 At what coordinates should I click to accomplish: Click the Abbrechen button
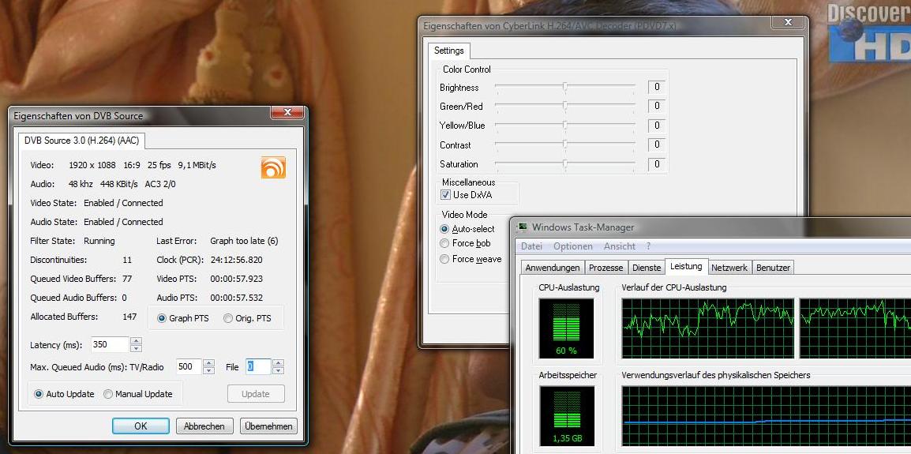[204, 426]
